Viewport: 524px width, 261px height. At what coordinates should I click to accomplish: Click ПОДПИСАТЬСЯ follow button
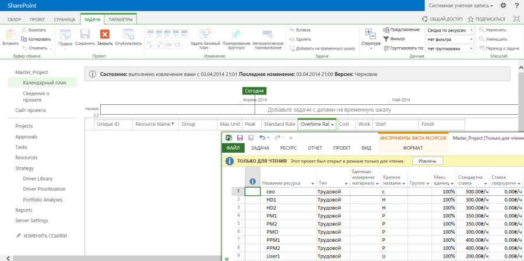(487, 19)
